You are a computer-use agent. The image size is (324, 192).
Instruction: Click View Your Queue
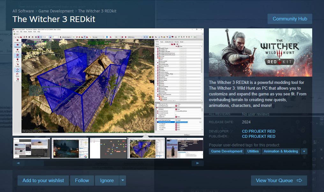click(x=279, y=181)
